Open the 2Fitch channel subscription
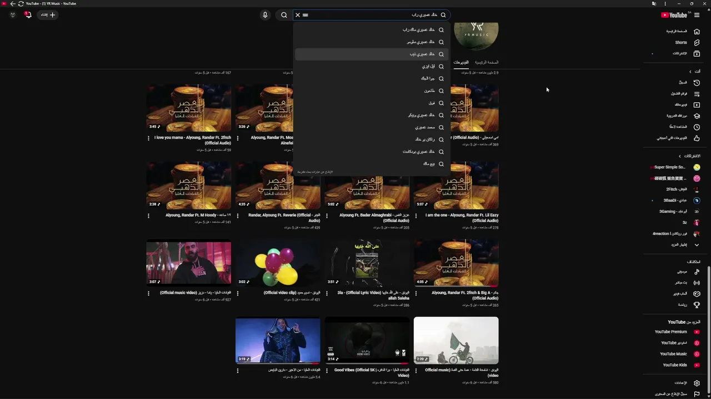Viewport: 711px width, 399px height. (683, 190)
